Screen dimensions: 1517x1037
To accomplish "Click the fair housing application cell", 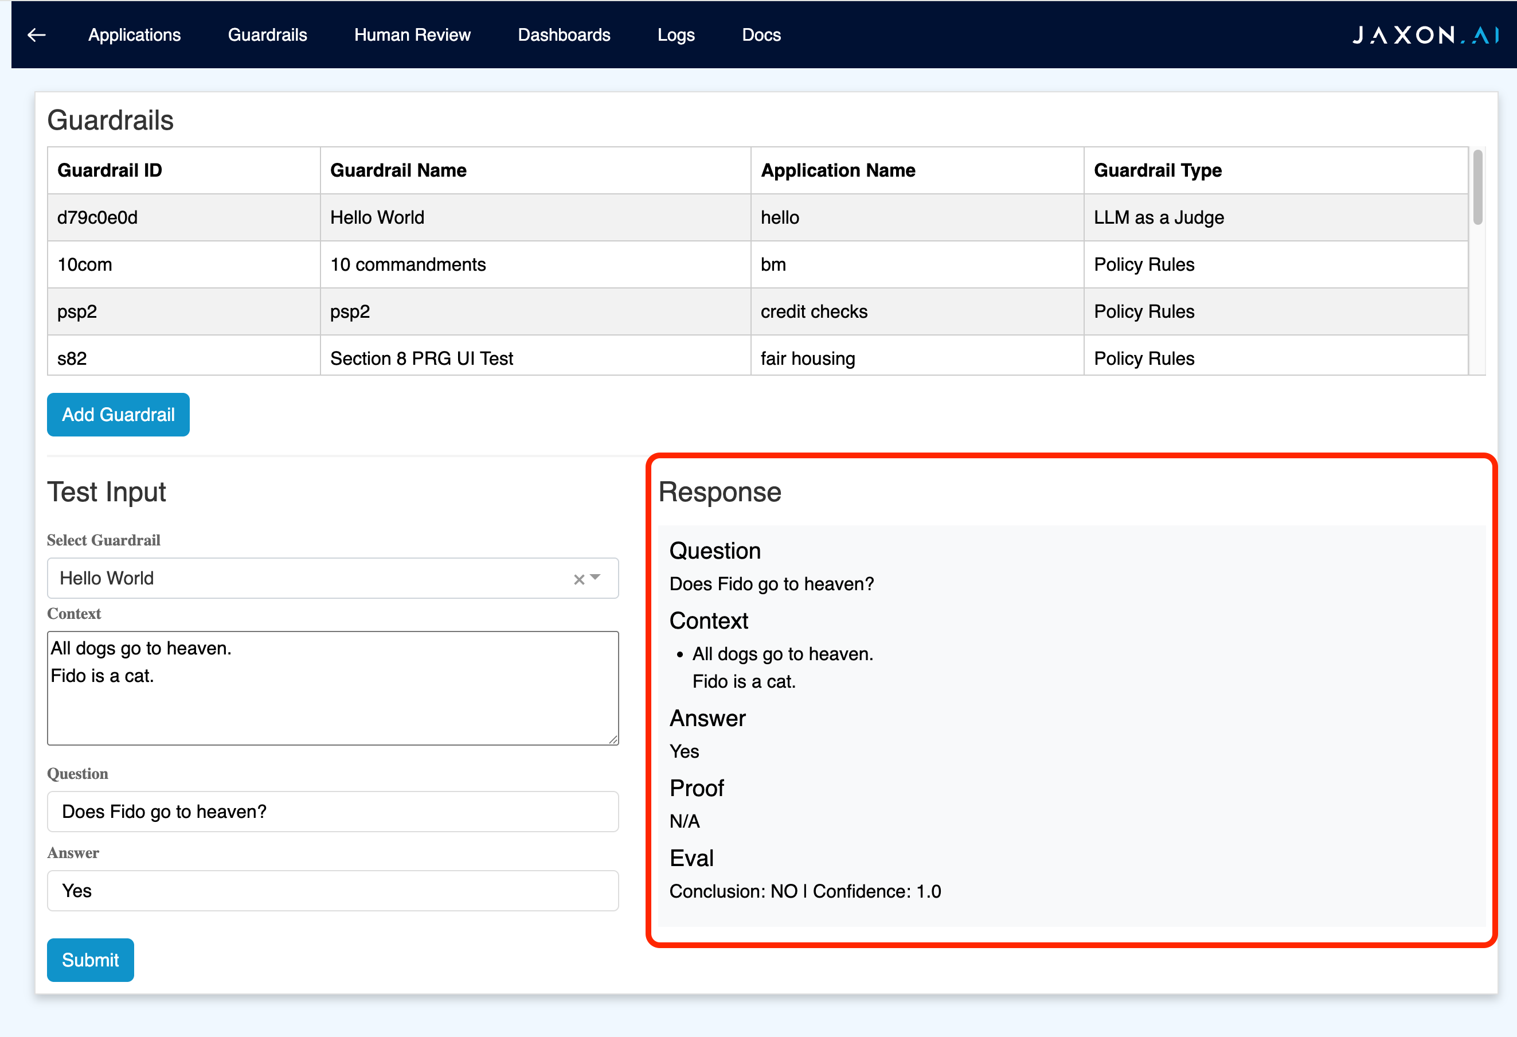I will click(x=917, y=355).
